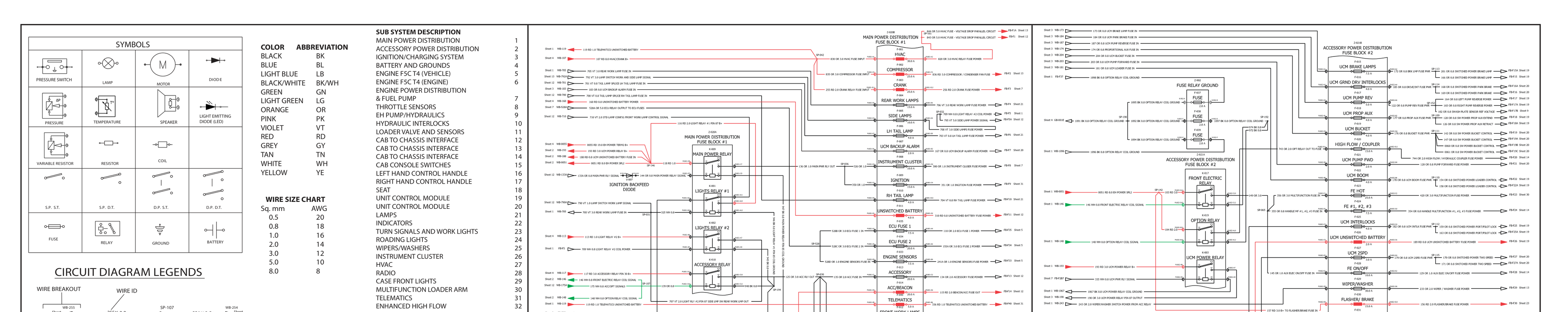Select the WIRE BREAKOUT label
Viewport: 1563px width, 312px height.
[59, 289]
